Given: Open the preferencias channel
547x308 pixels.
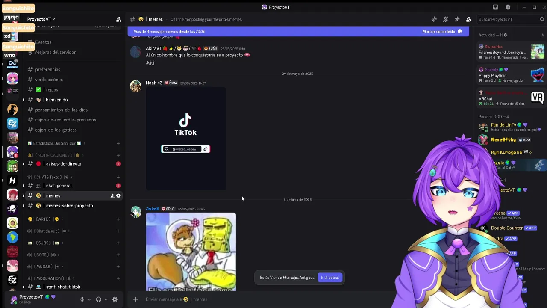Looking at the screenshot, I should click(47, 70).
